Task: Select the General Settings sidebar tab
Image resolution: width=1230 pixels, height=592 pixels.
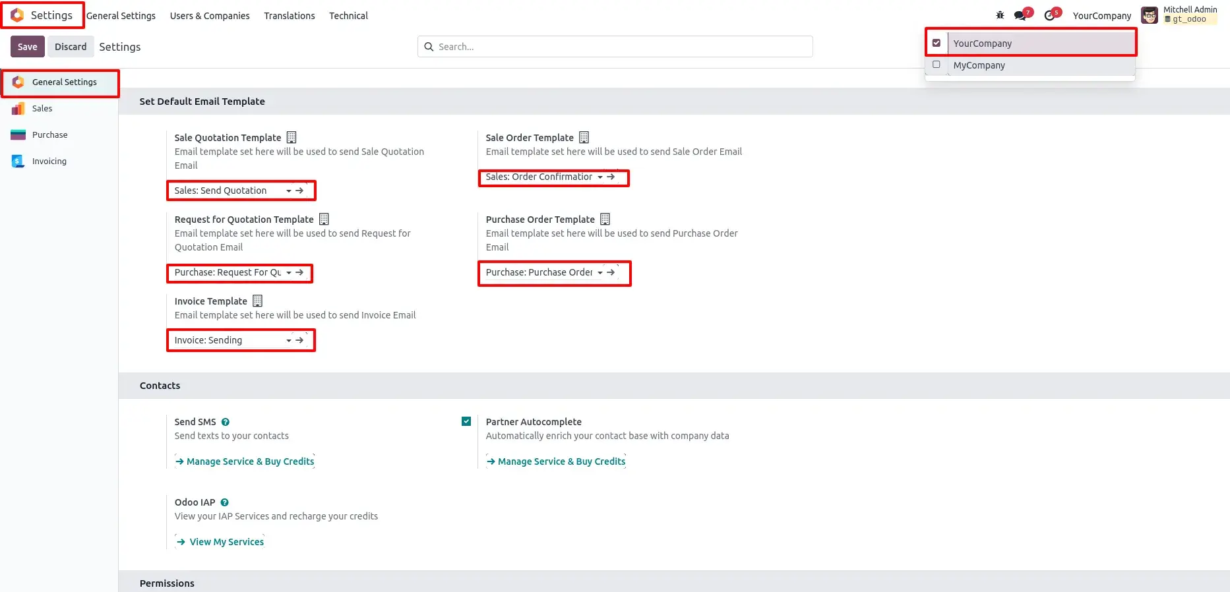Action: tap(59, 82)
